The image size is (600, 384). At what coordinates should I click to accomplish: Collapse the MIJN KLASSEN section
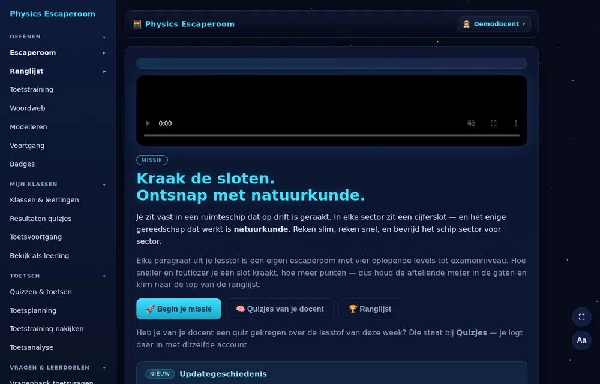[x=104, y=185]
